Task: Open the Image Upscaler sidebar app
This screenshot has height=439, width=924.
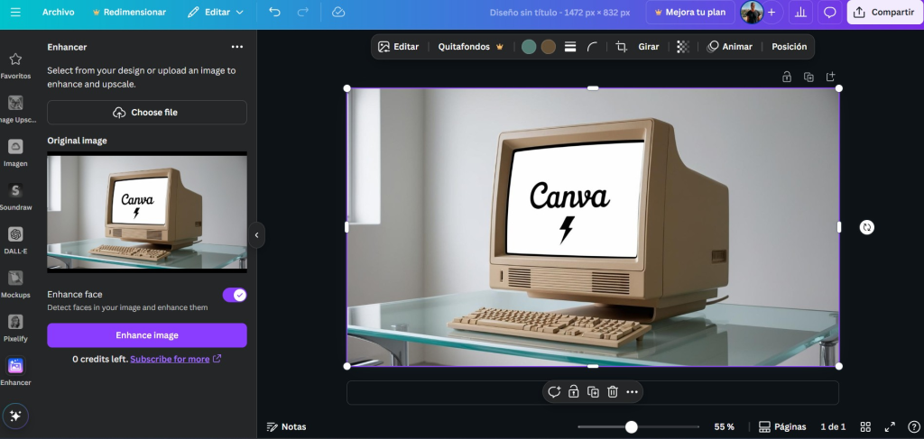Action: (x=16, y=109)
